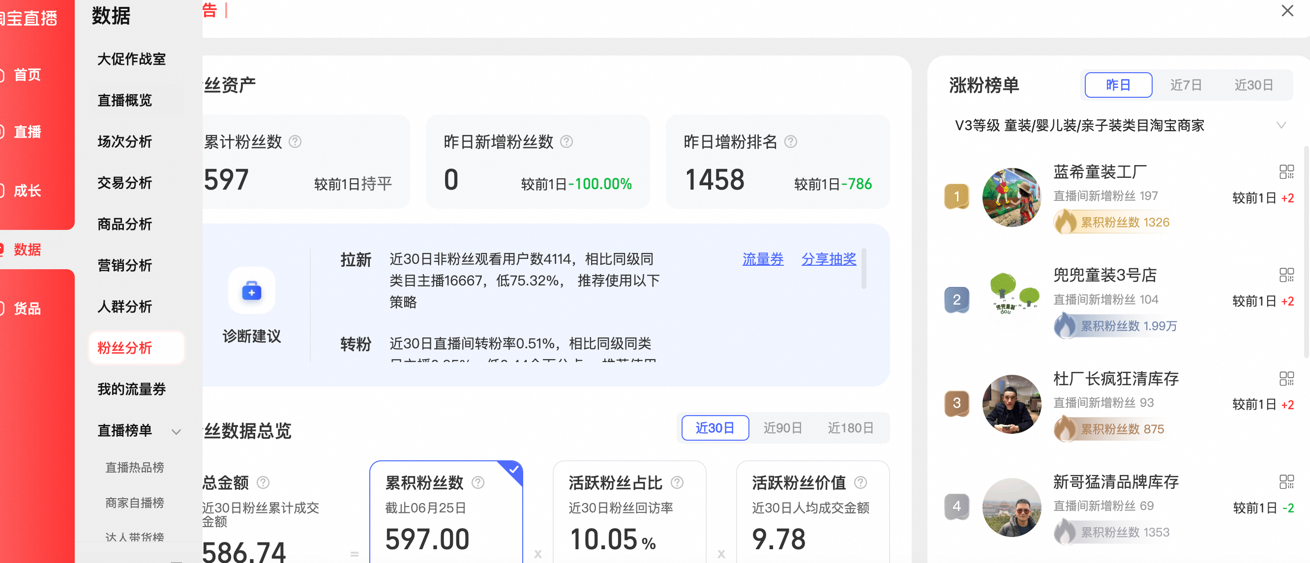
Task: Click the rank 3 bronze badge
Action: pos(956,403)
